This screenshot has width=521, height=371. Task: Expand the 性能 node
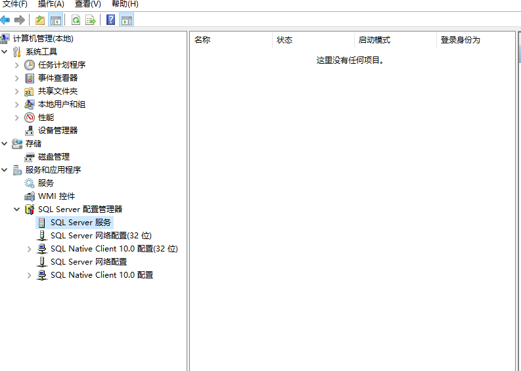point(17,118)
